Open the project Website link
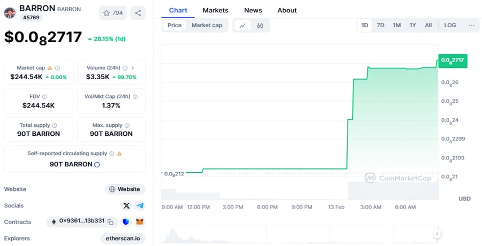The height and width of the screenshot is (246, 482). (x=125, y=189)
